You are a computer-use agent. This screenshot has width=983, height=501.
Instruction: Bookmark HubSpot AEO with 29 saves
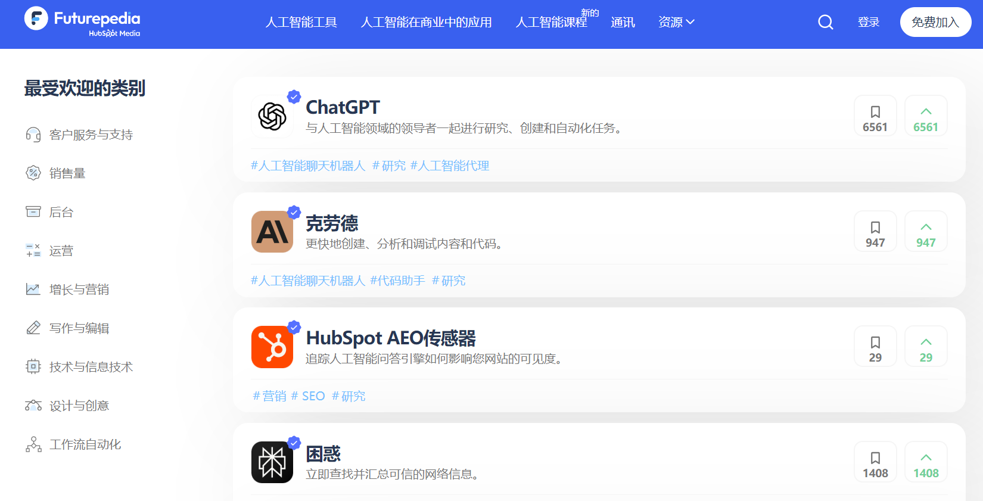875,347
